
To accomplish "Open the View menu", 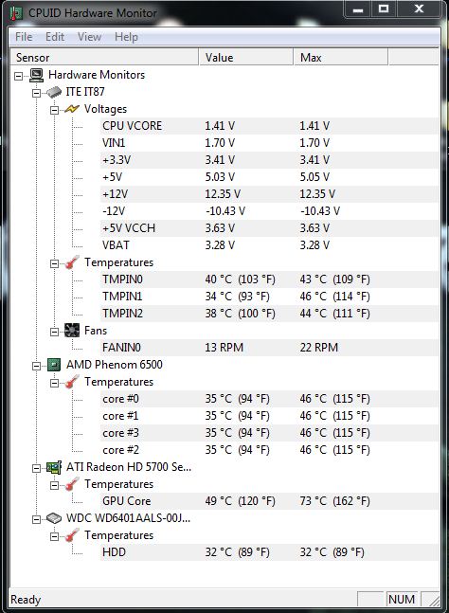I will (89, 37).
